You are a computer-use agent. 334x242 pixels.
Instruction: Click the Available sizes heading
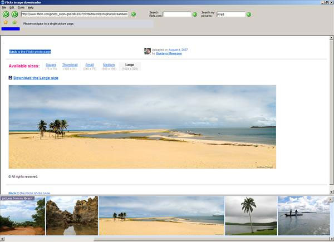24,66
